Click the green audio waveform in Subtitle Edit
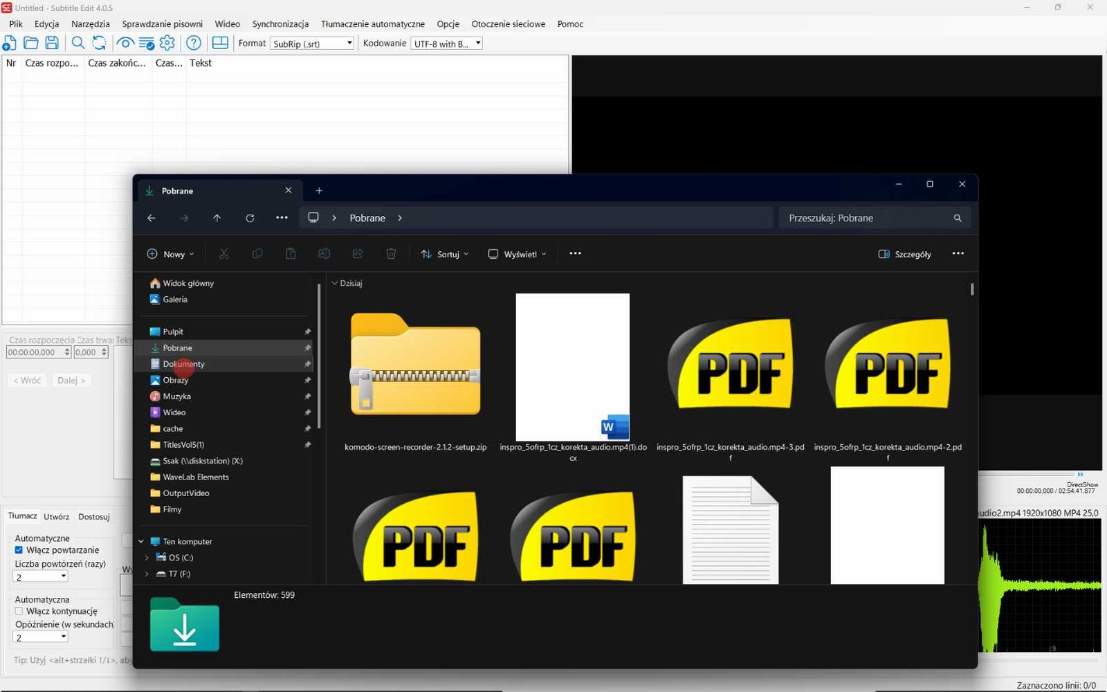 click(1039, 585)
